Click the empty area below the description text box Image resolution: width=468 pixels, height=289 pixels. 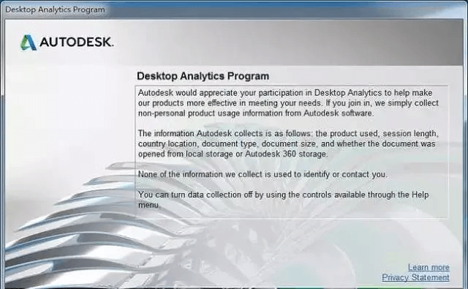click(291, 239)
